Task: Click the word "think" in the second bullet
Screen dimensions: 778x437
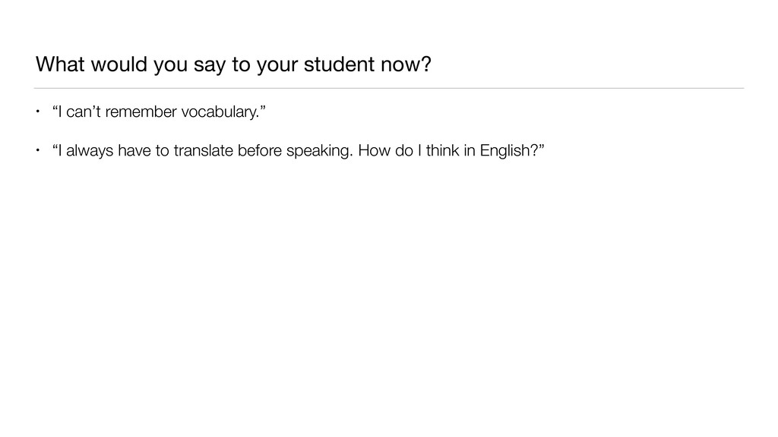Action: click(441, 150)
